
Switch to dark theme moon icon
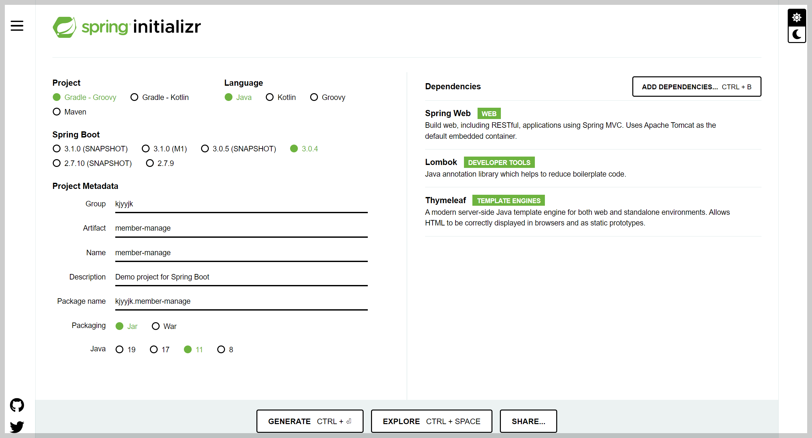tap(796, 34)
